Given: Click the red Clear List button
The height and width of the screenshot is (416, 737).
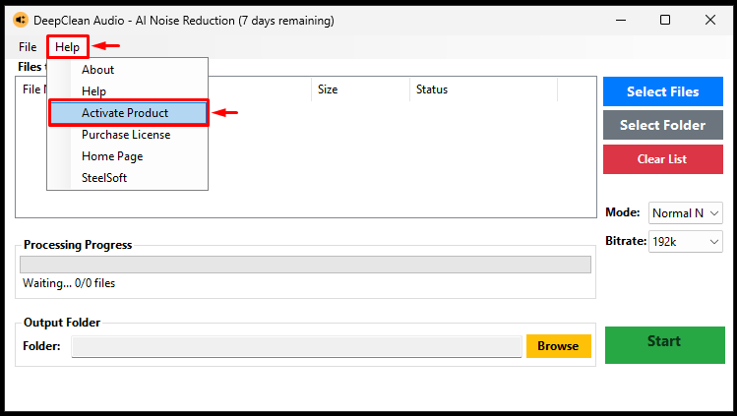Looking at the screenshot, I should pos(663,159).
